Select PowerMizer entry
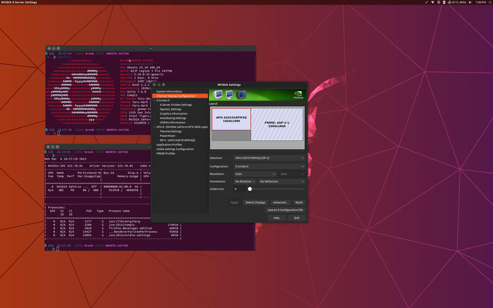493x308 pixels. point(167,136)
